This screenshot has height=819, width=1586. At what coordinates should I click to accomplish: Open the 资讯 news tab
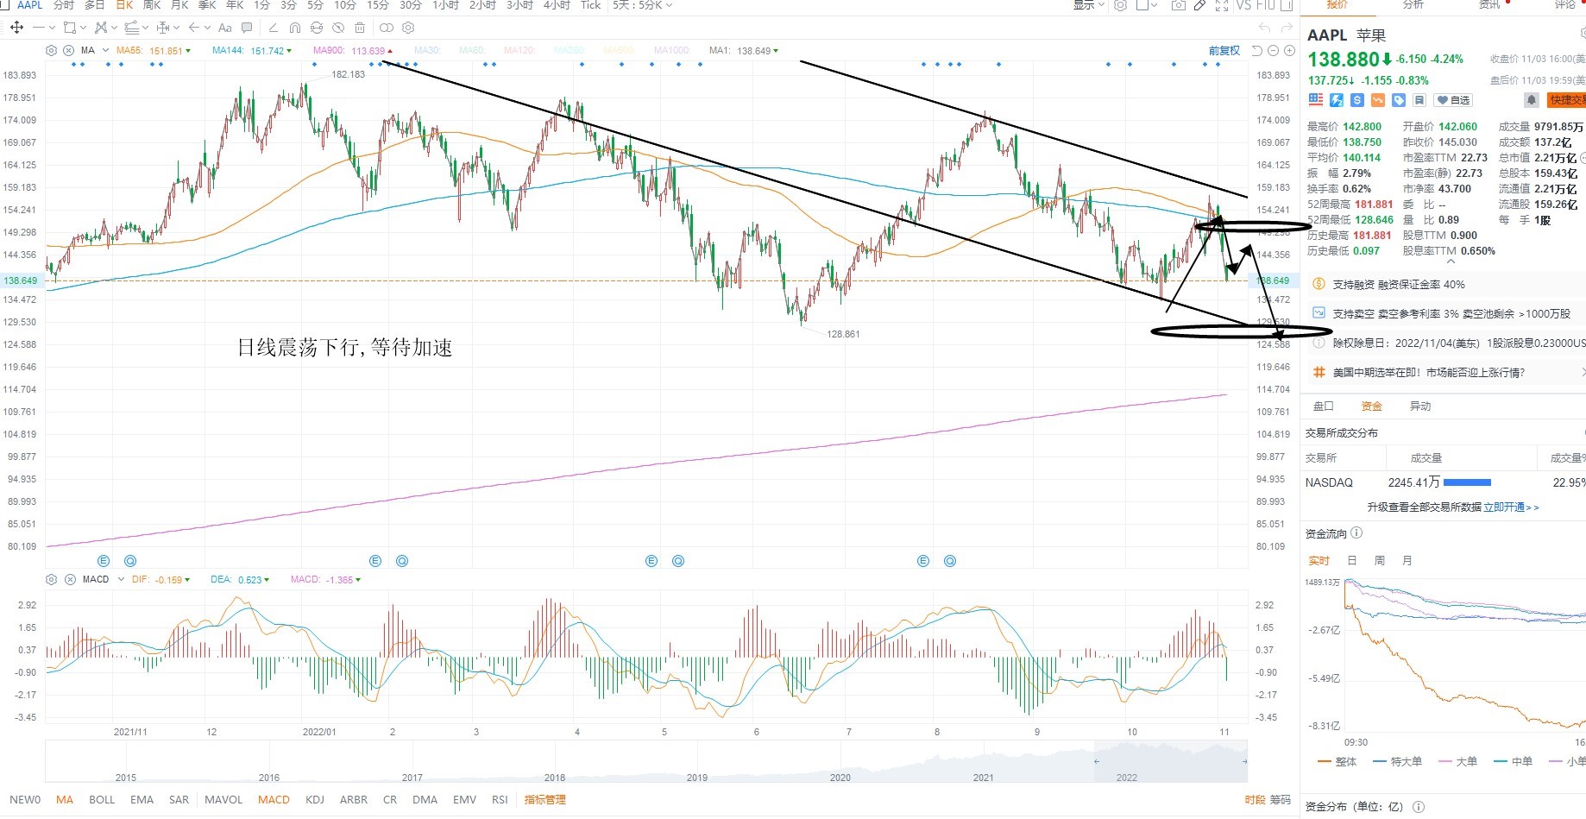tap(1490, 4)
